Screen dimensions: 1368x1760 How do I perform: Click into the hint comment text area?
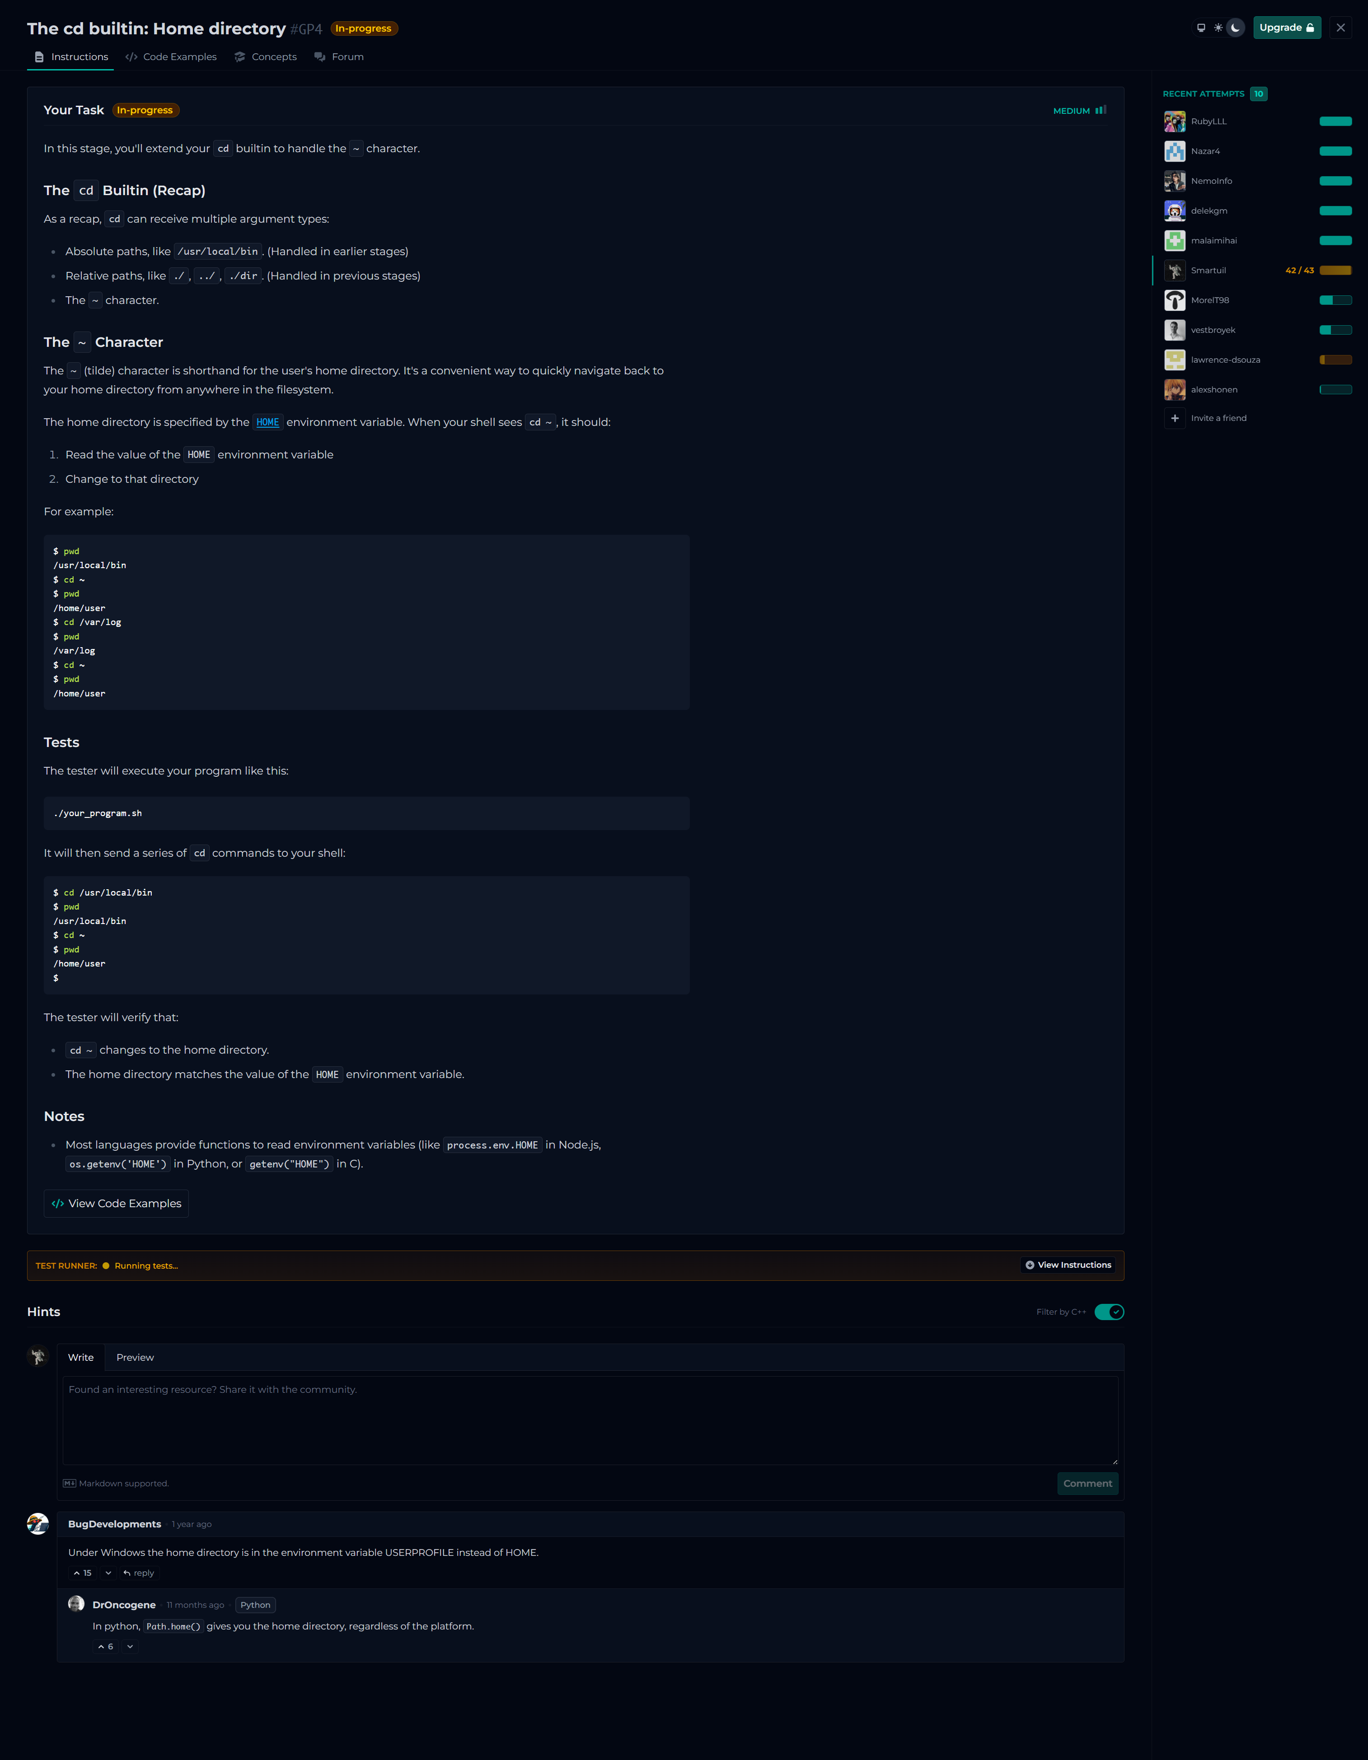pos(590,1420)
